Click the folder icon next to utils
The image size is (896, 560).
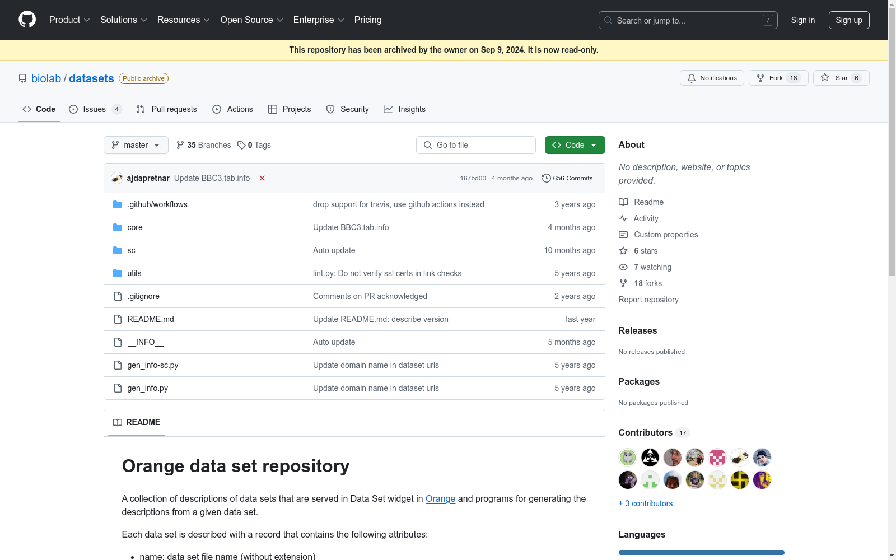coord(118,273)
